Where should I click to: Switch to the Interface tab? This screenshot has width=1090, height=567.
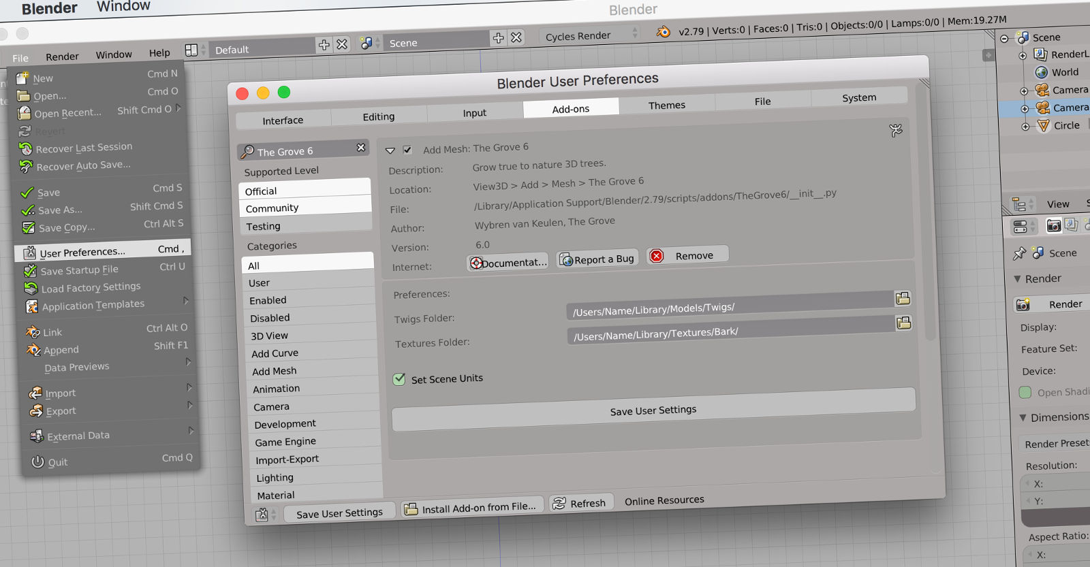tap(283, 120)
